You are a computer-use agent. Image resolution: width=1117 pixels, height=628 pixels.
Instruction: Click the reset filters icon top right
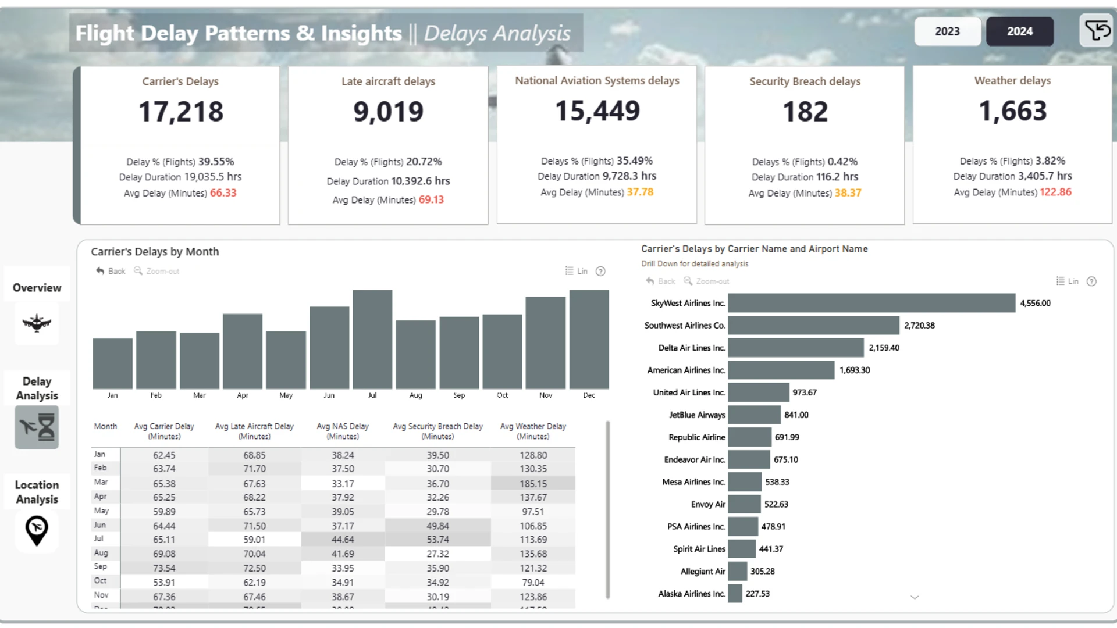(x=1097, y=30)
